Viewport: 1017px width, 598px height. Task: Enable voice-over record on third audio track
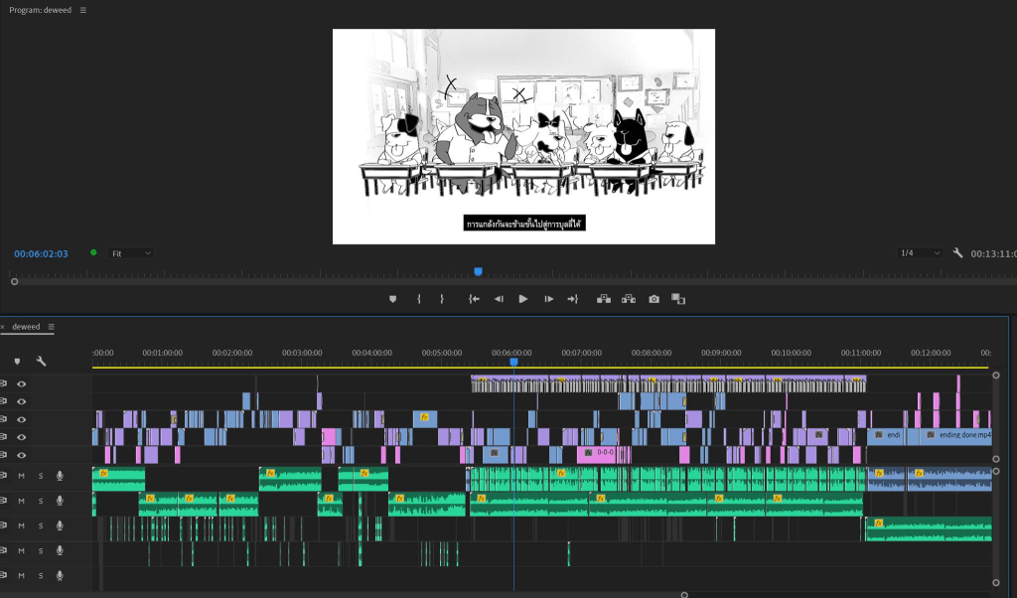[60, 525]
